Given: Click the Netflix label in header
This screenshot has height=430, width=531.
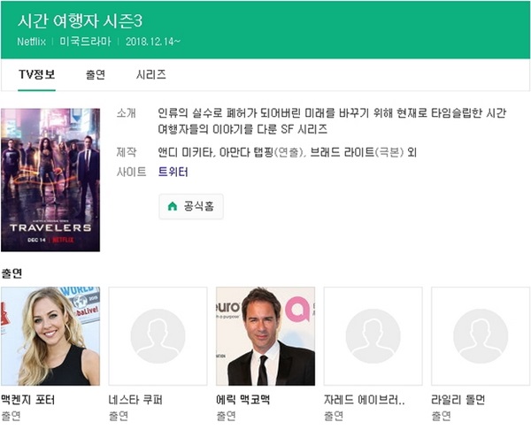Looking at the screenshot, I should pyautogui.click(x=32, y=42).
